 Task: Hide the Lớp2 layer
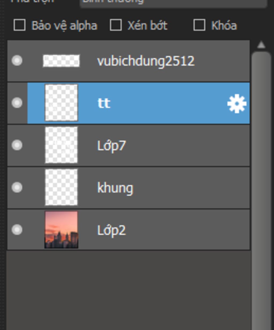tap(17, 230)
